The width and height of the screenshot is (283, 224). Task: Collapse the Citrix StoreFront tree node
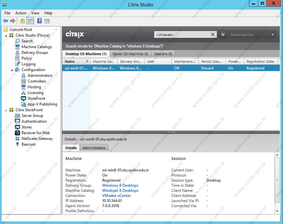click(6, 110)
